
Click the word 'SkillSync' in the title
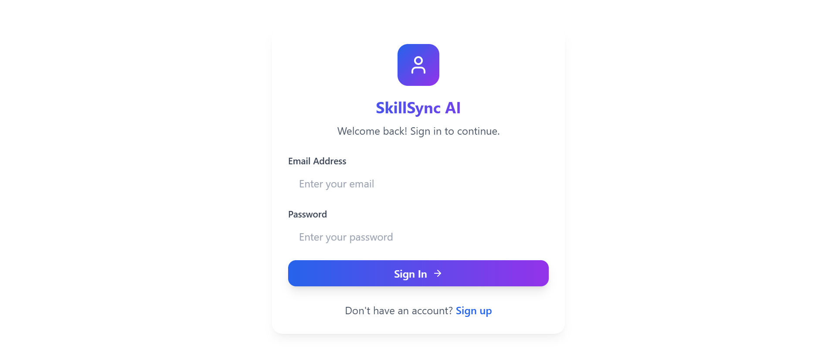point(408,108)
